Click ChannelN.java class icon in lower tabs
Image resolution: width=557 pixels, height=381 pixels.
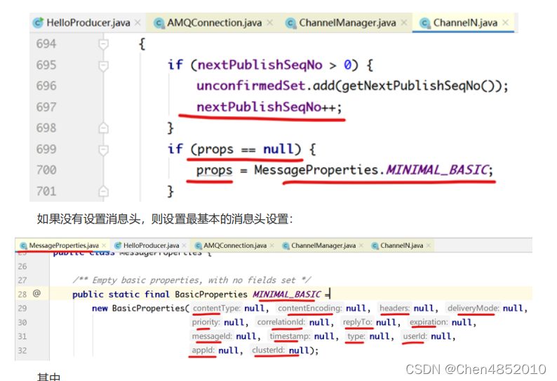[375, 246]
